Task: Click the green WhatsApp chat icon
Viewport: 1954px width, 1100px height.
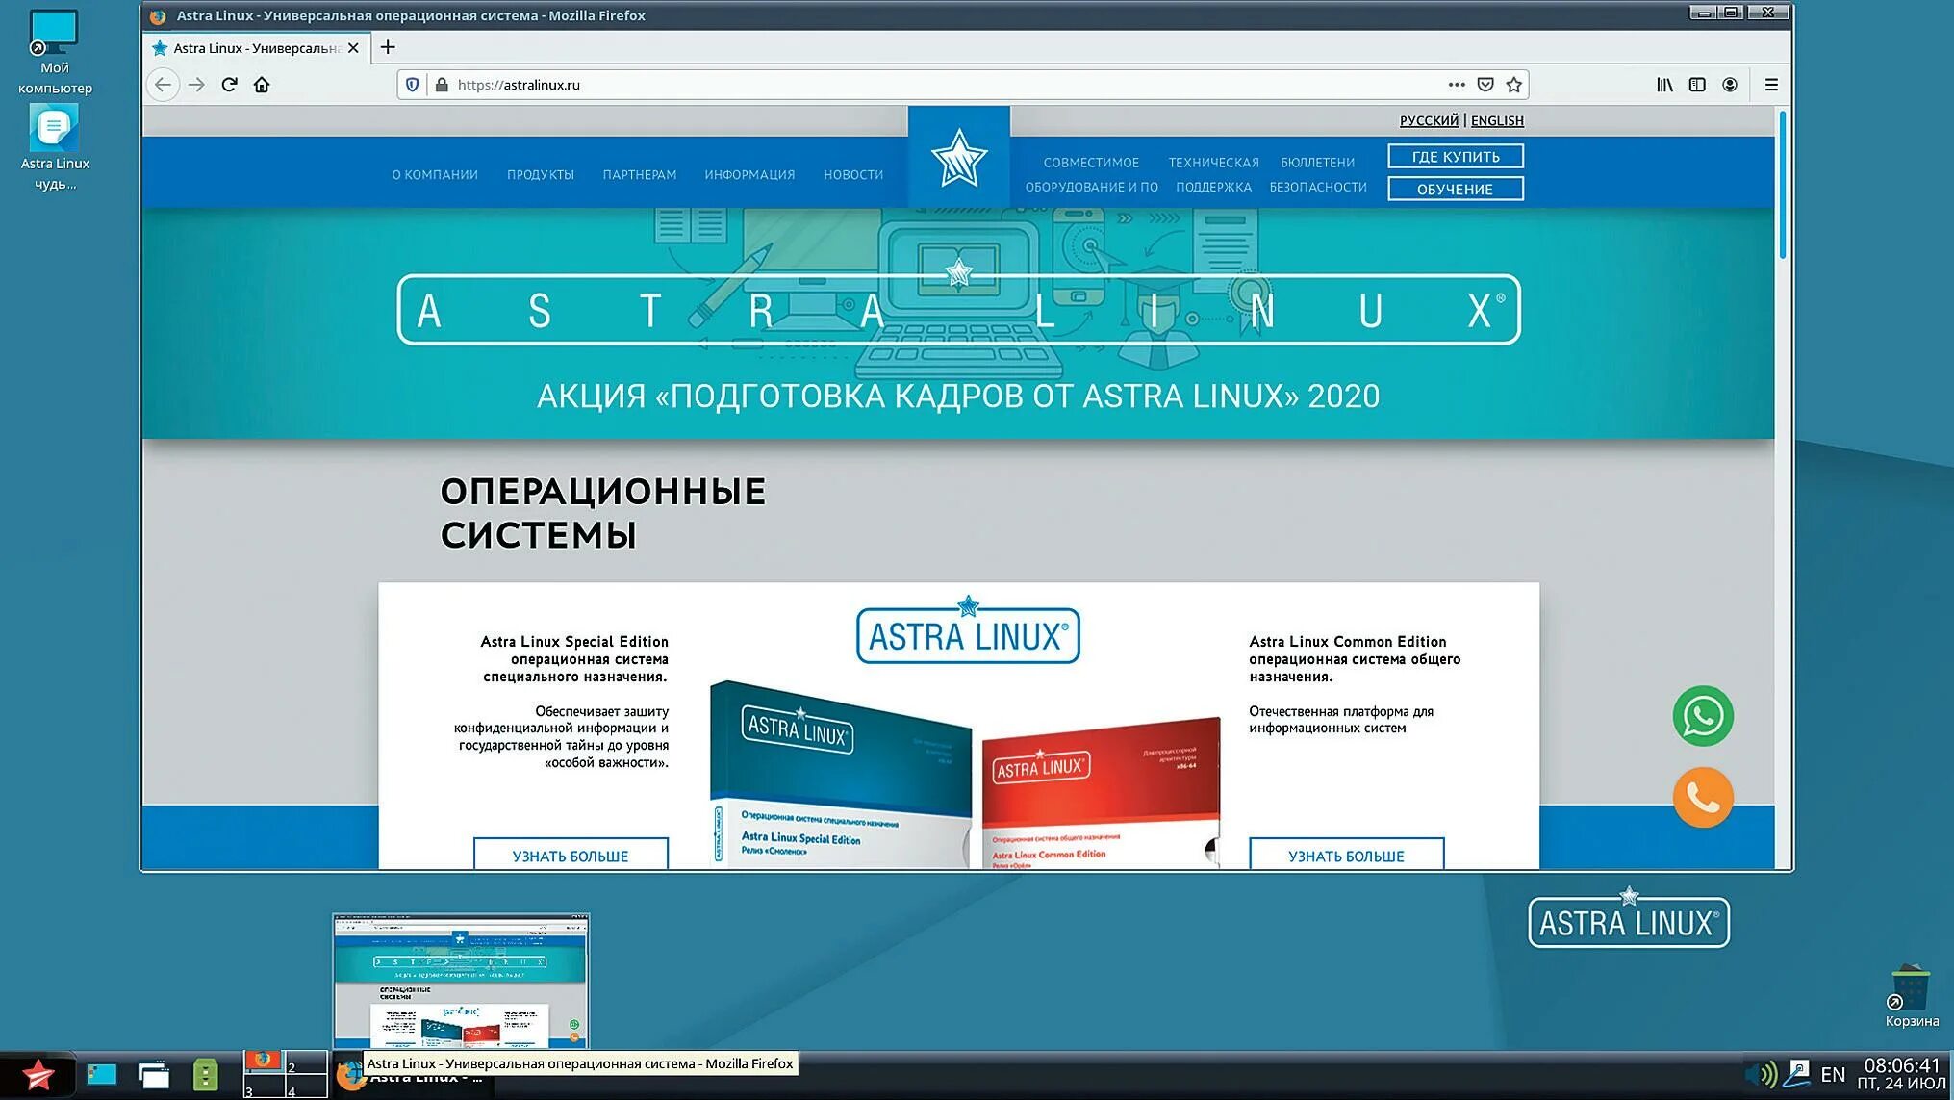Action: click(x=1703, y=716)
